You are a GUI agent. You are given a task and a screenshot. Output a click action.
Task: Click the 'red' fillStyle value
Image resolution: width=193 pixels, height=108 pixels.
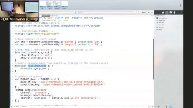pos(47,55)
